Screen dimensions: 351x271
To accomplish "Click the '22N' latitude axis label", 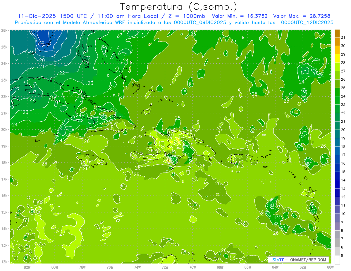I will tap(4, 96).
